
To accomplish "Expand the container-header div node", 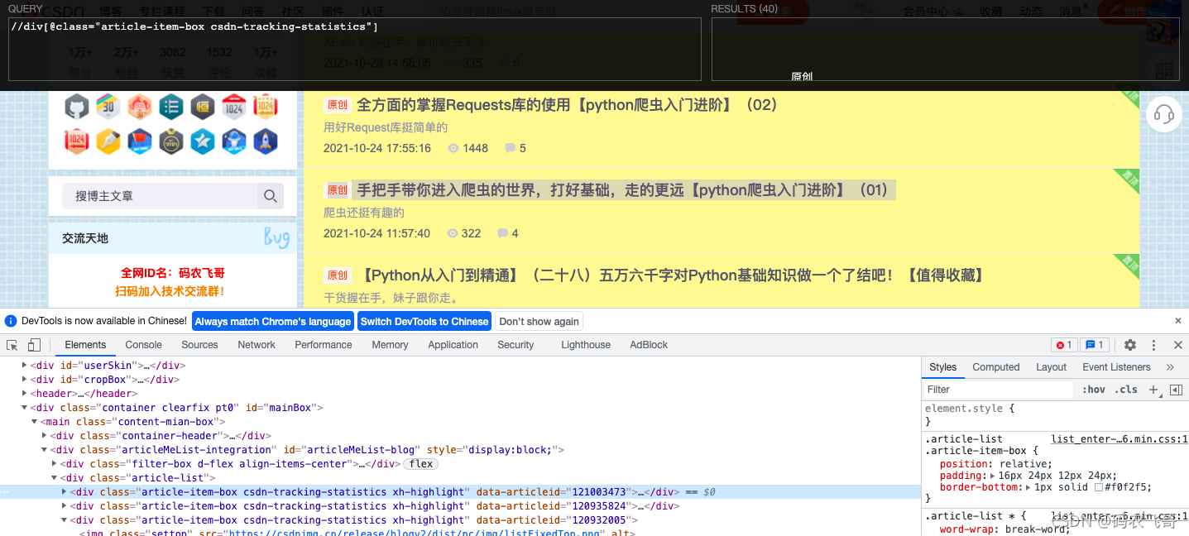I will tap(45, 436).
